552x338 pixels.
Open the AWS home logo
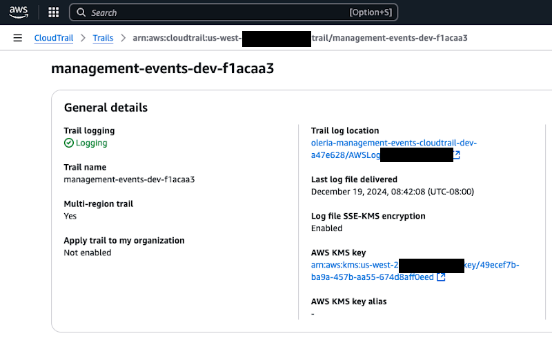19,12
